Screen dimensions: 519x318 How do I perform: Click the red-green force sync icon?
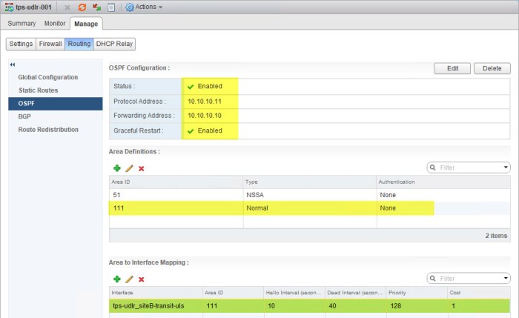tap(96, 7)
